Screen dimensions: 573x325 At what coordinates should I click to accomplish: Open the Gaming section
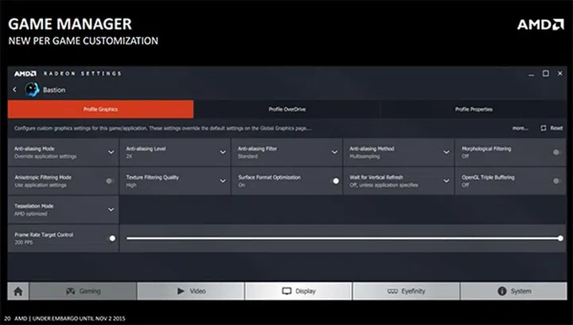83,291
